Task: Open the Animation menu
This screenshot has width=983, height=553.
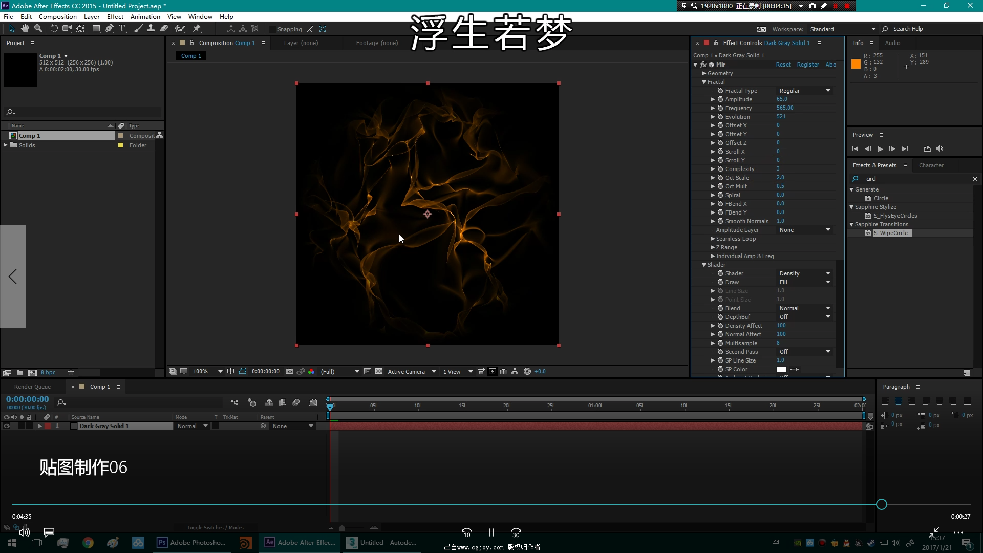Action: coord(145,17)
